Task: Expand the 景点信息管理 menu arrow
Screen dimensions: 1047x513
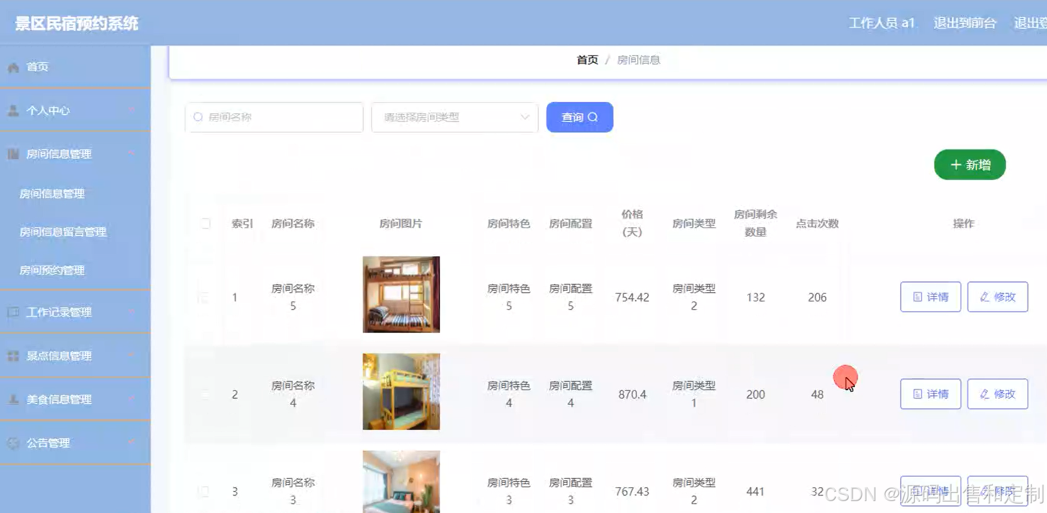Action: point(132,356)
